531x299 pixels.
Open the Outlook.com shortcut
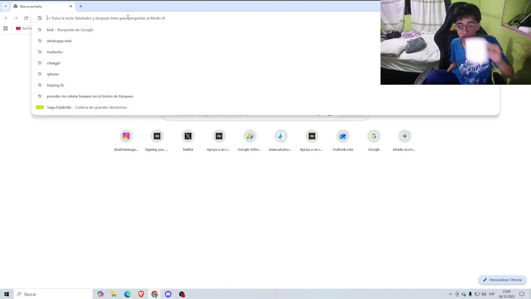(343, 141)
